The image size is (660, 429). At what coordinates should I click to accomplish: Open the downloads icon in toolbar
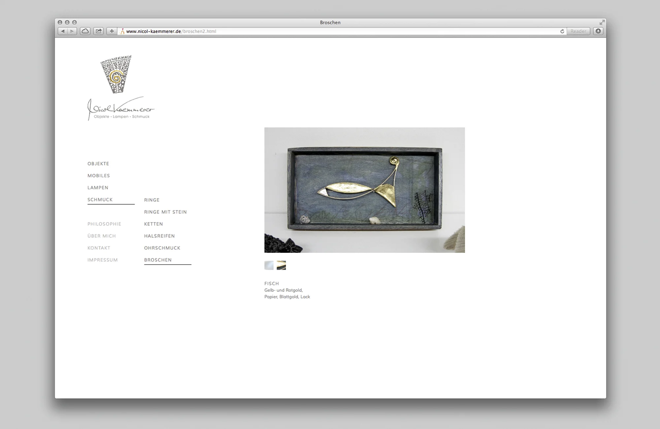[x=598, y=31]
